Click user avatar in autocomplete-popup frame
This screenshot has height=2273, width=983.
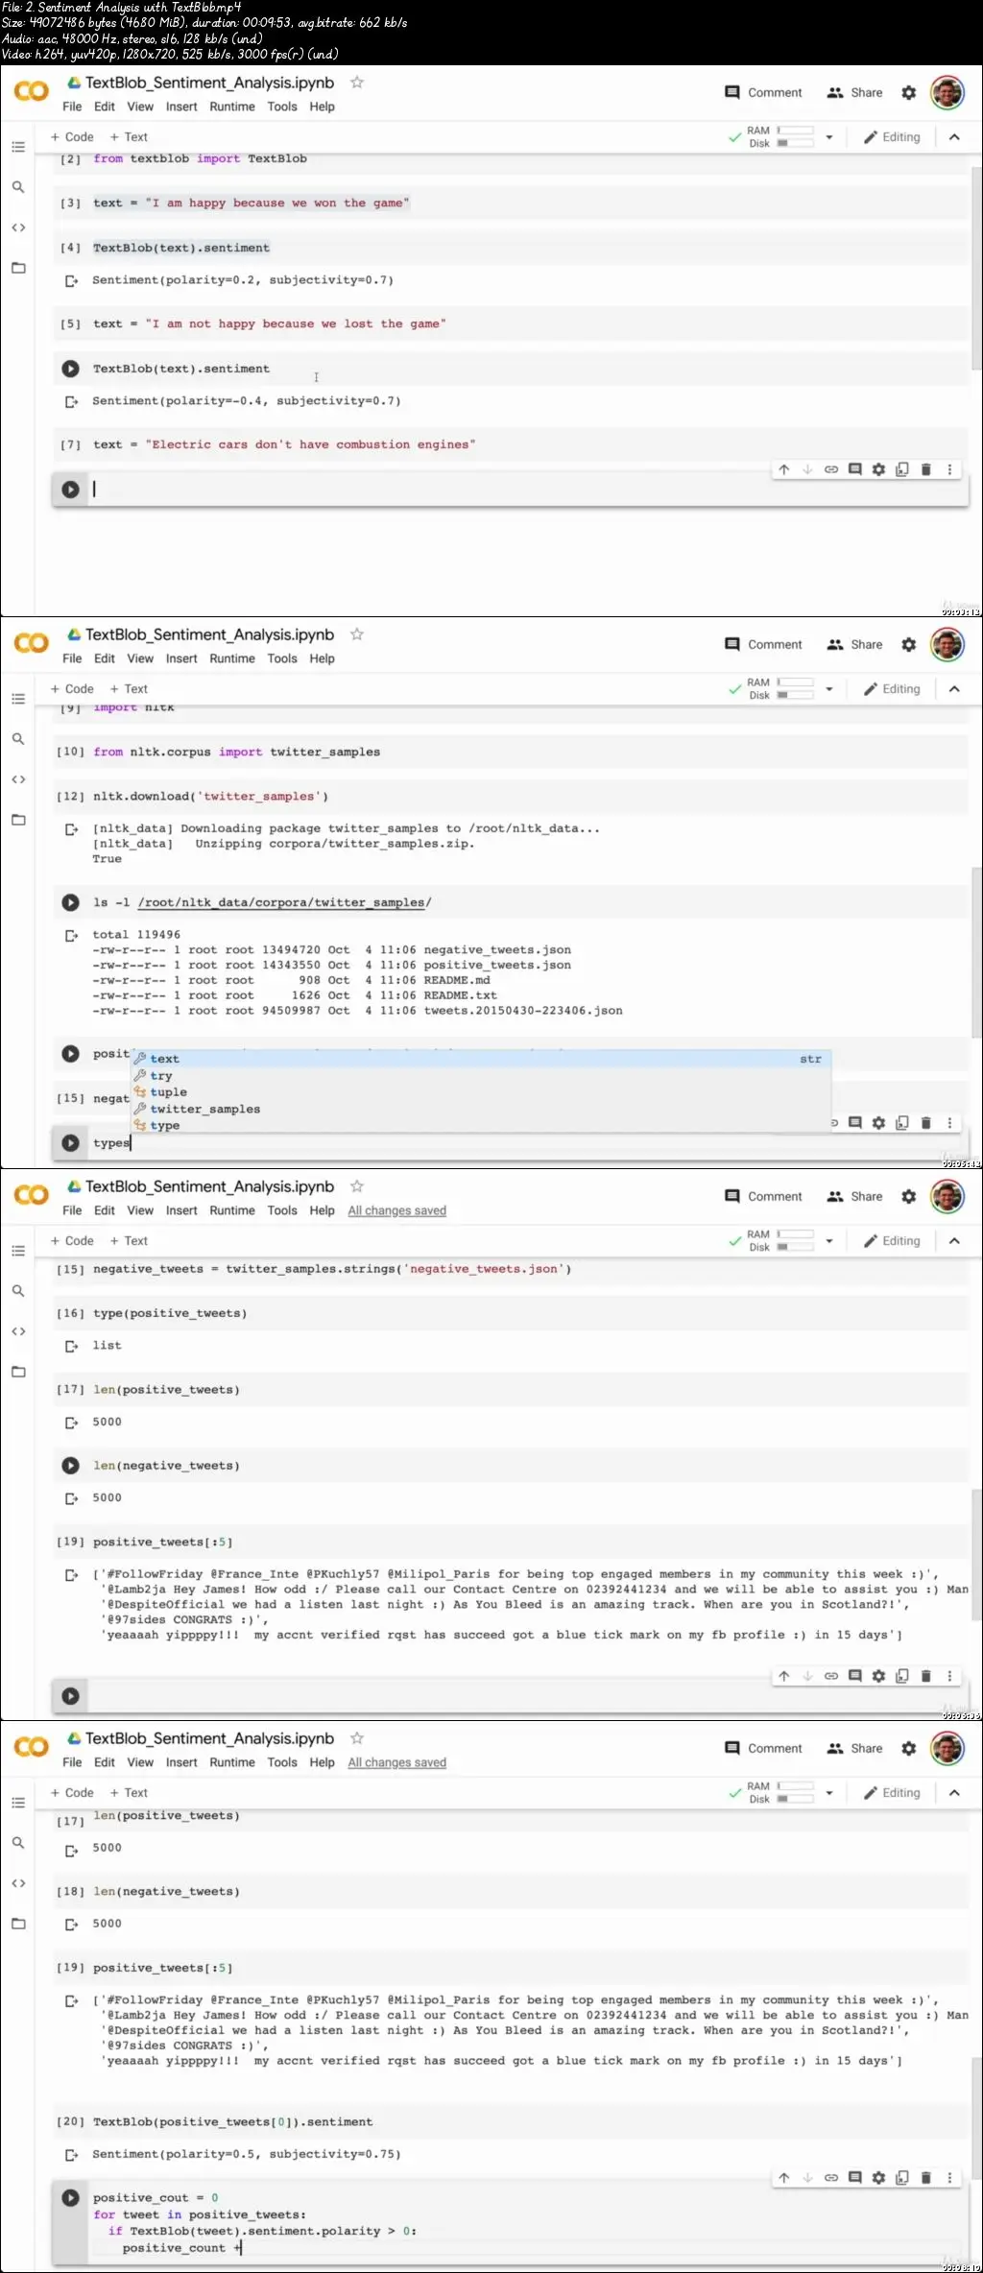pos(947,645)
